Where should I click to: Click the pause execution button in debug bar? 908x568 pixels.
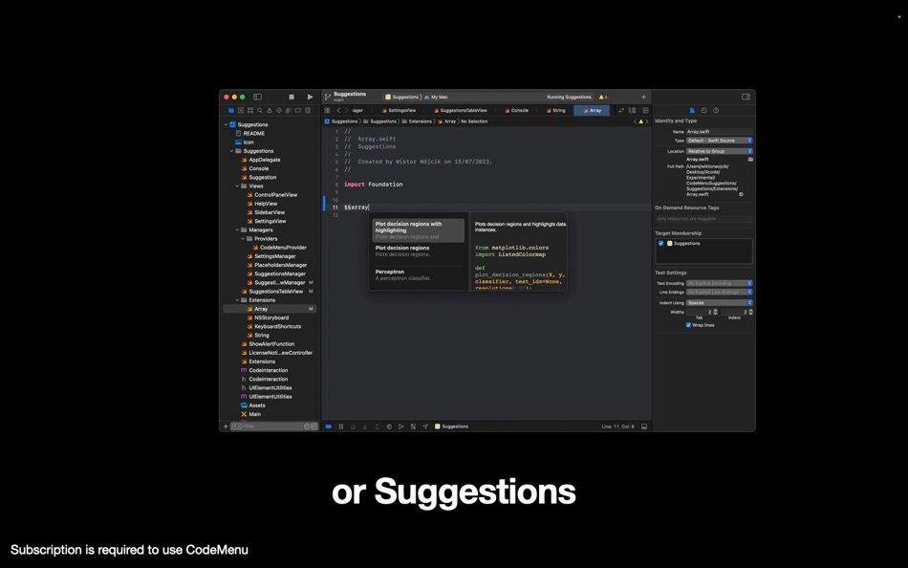(x=341, y=426)
